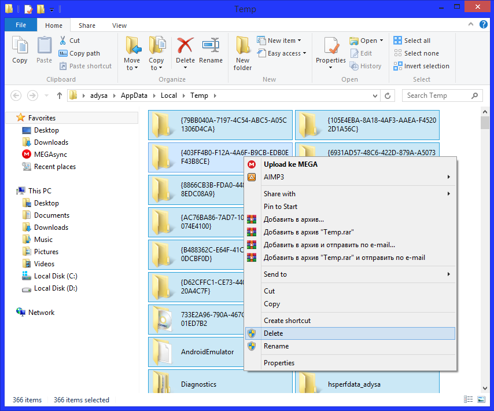Switch to details view in status bar
Screen dimensions: 494x411
pyautogui.click(x=469, y=400)
